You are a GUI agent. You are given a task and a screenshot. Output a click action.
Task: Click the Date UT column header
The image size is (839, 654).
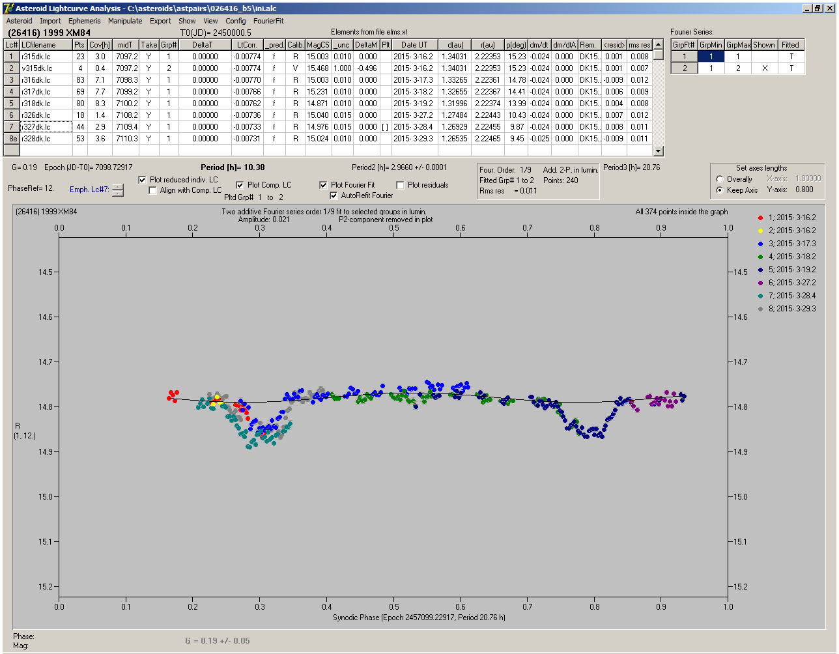(x=414, y=45)
